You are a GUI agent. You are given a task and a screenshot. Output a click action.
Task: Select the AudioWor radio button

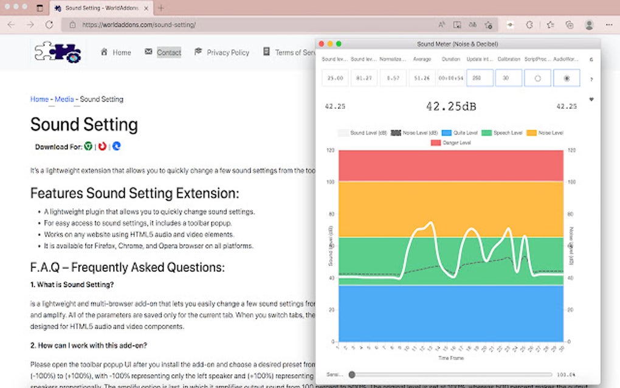[567, 78]
